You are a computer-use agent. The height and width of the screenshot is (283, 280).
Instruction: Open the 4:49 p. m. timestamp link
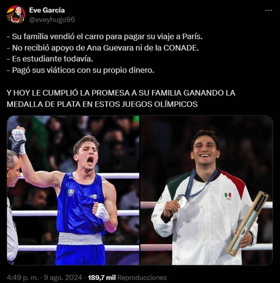pyautogui.click(x=23, y=277)
